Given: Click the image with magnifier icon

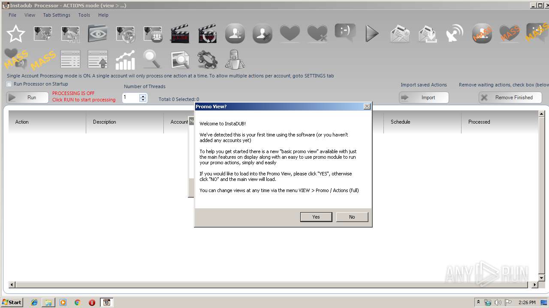Looking at the screenshot, I should pyautogui.click(x=180, y=59).
